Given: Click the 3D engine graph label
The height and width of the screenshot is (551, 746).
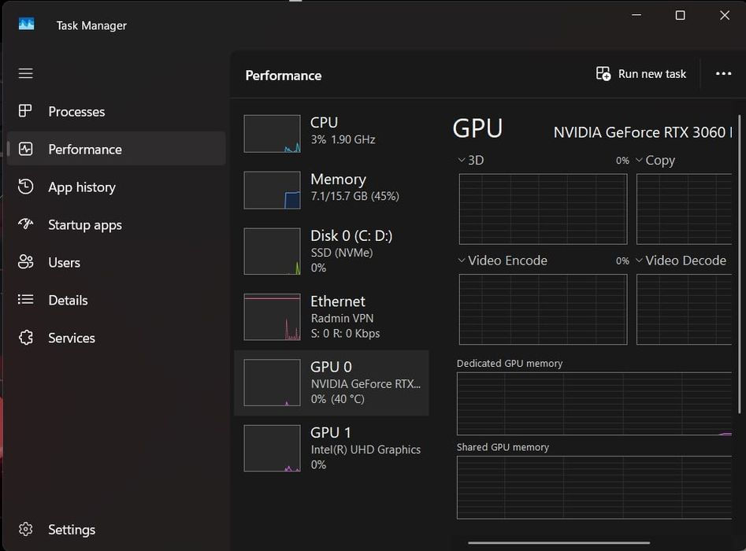Looking at the screenshot, I should [x=476, y=161].
